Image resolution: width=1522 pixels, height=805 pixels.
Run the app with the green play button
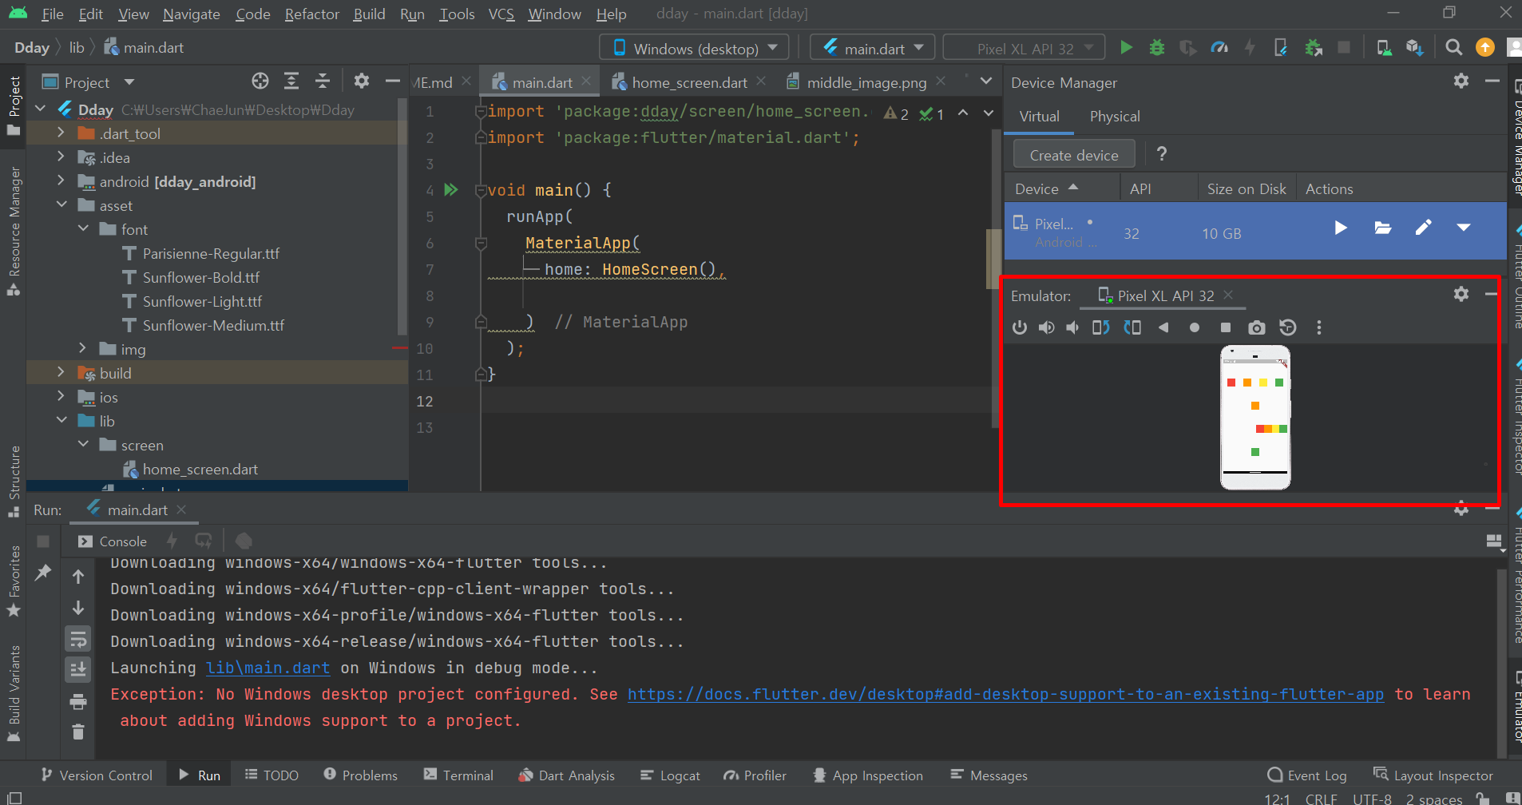1126,48
